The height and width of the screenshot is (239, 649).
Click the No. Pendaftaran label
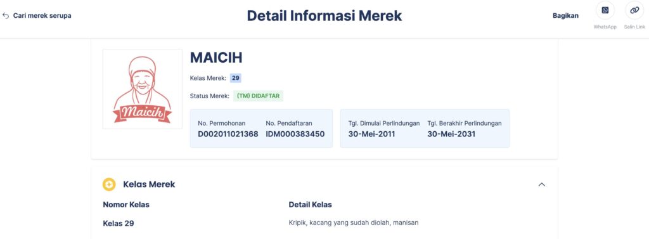tap(289, 123)
